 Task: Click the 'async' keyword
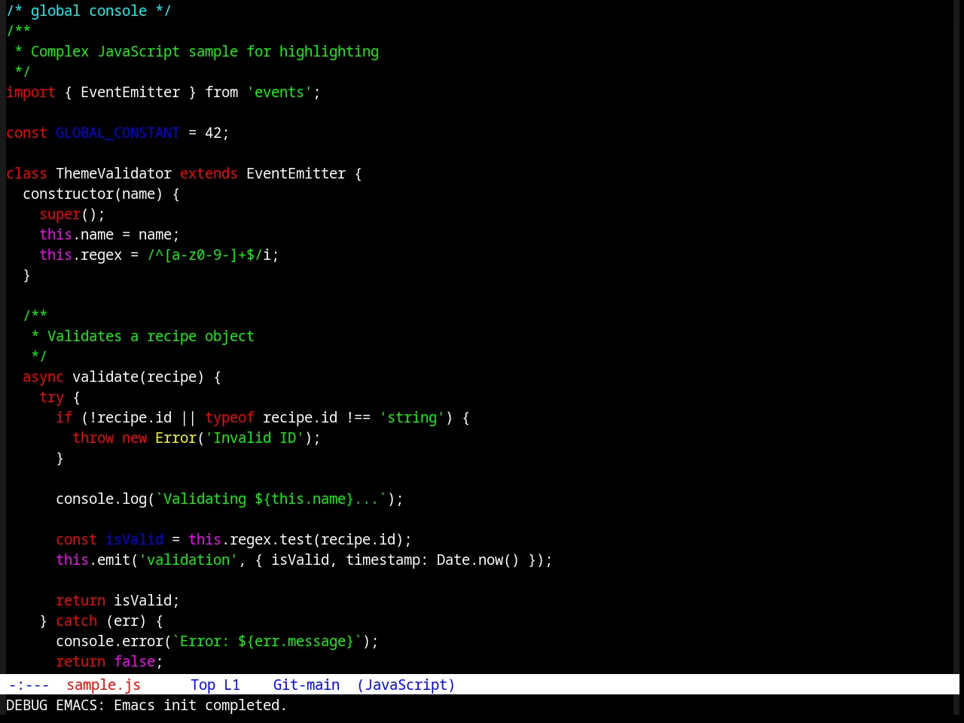point(43,377)
